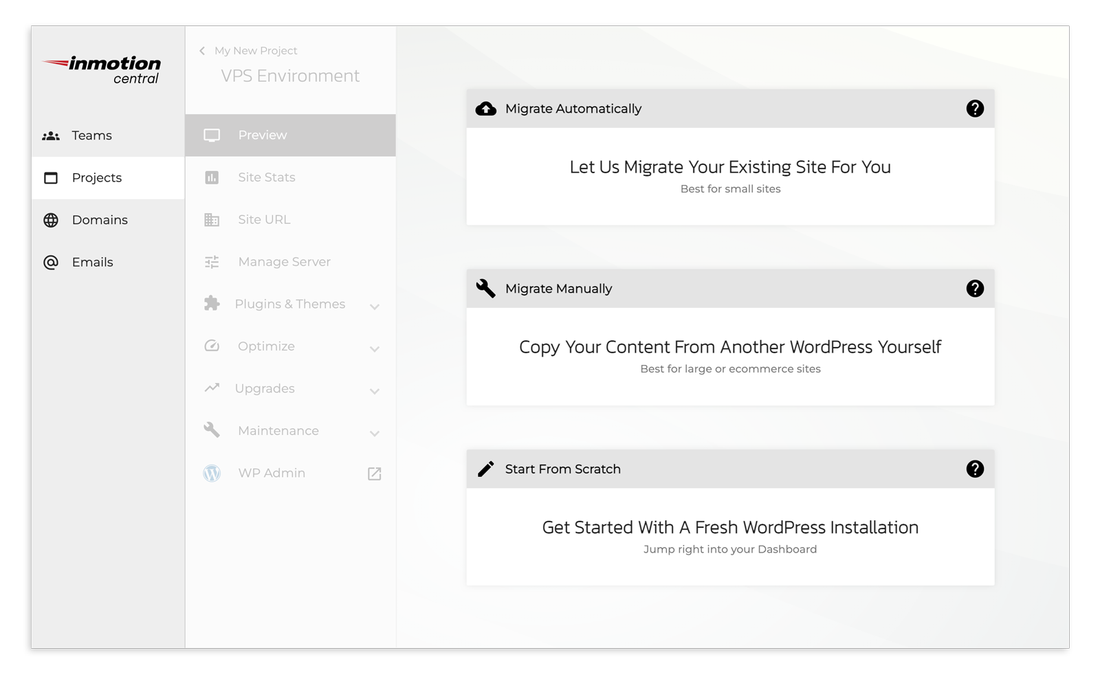Choose Get Started With A Fresh WordPress Installation
This screenshot has width=1100, height=679.
coord(730,537)
